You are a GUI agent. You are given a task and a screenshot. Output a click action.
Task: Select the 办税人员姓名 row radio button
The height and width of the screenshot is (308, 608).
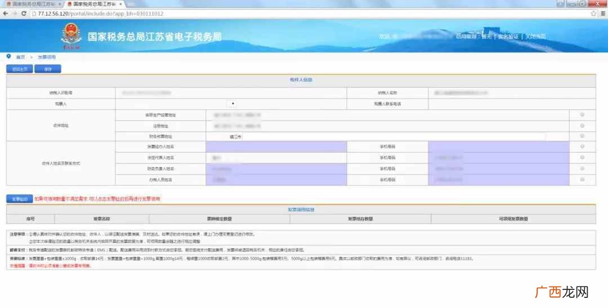(582, 180)
